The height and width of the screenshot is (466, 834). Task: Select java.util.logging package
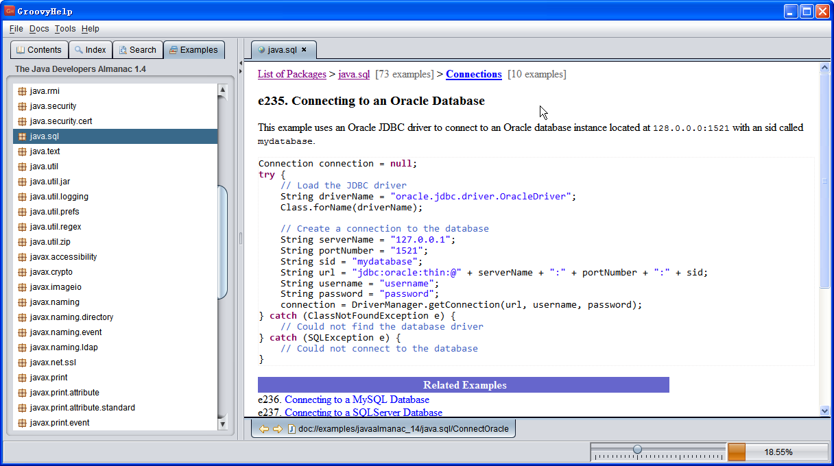tap(115, 197)
